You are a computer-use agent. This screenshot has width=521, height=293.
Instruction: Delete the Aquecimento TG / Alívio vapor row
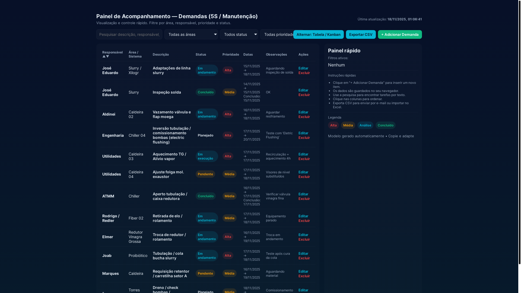(304, 159)
